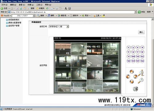Select camera number 15 button

138,61
